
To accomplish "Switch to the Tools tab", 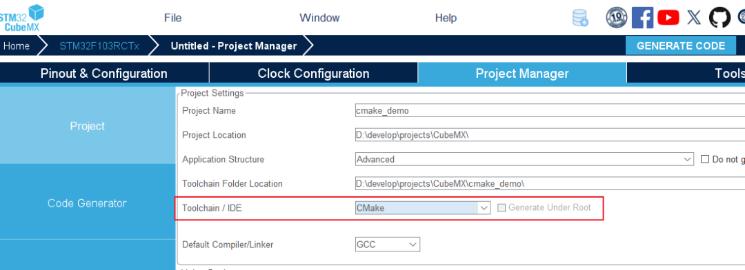I will click(686, 74).
